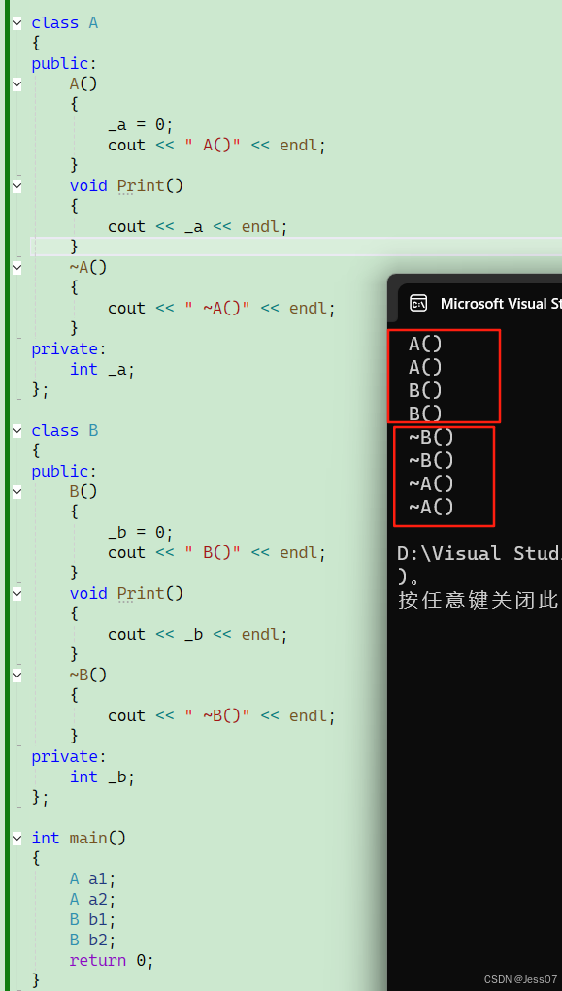Click the 'A a1;' declaration in main

[x=93, y=879]
